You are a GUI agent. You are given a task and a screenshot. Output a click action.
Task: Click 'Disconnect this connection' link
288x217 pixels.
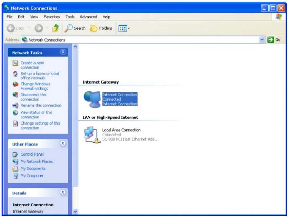[33, 97]
